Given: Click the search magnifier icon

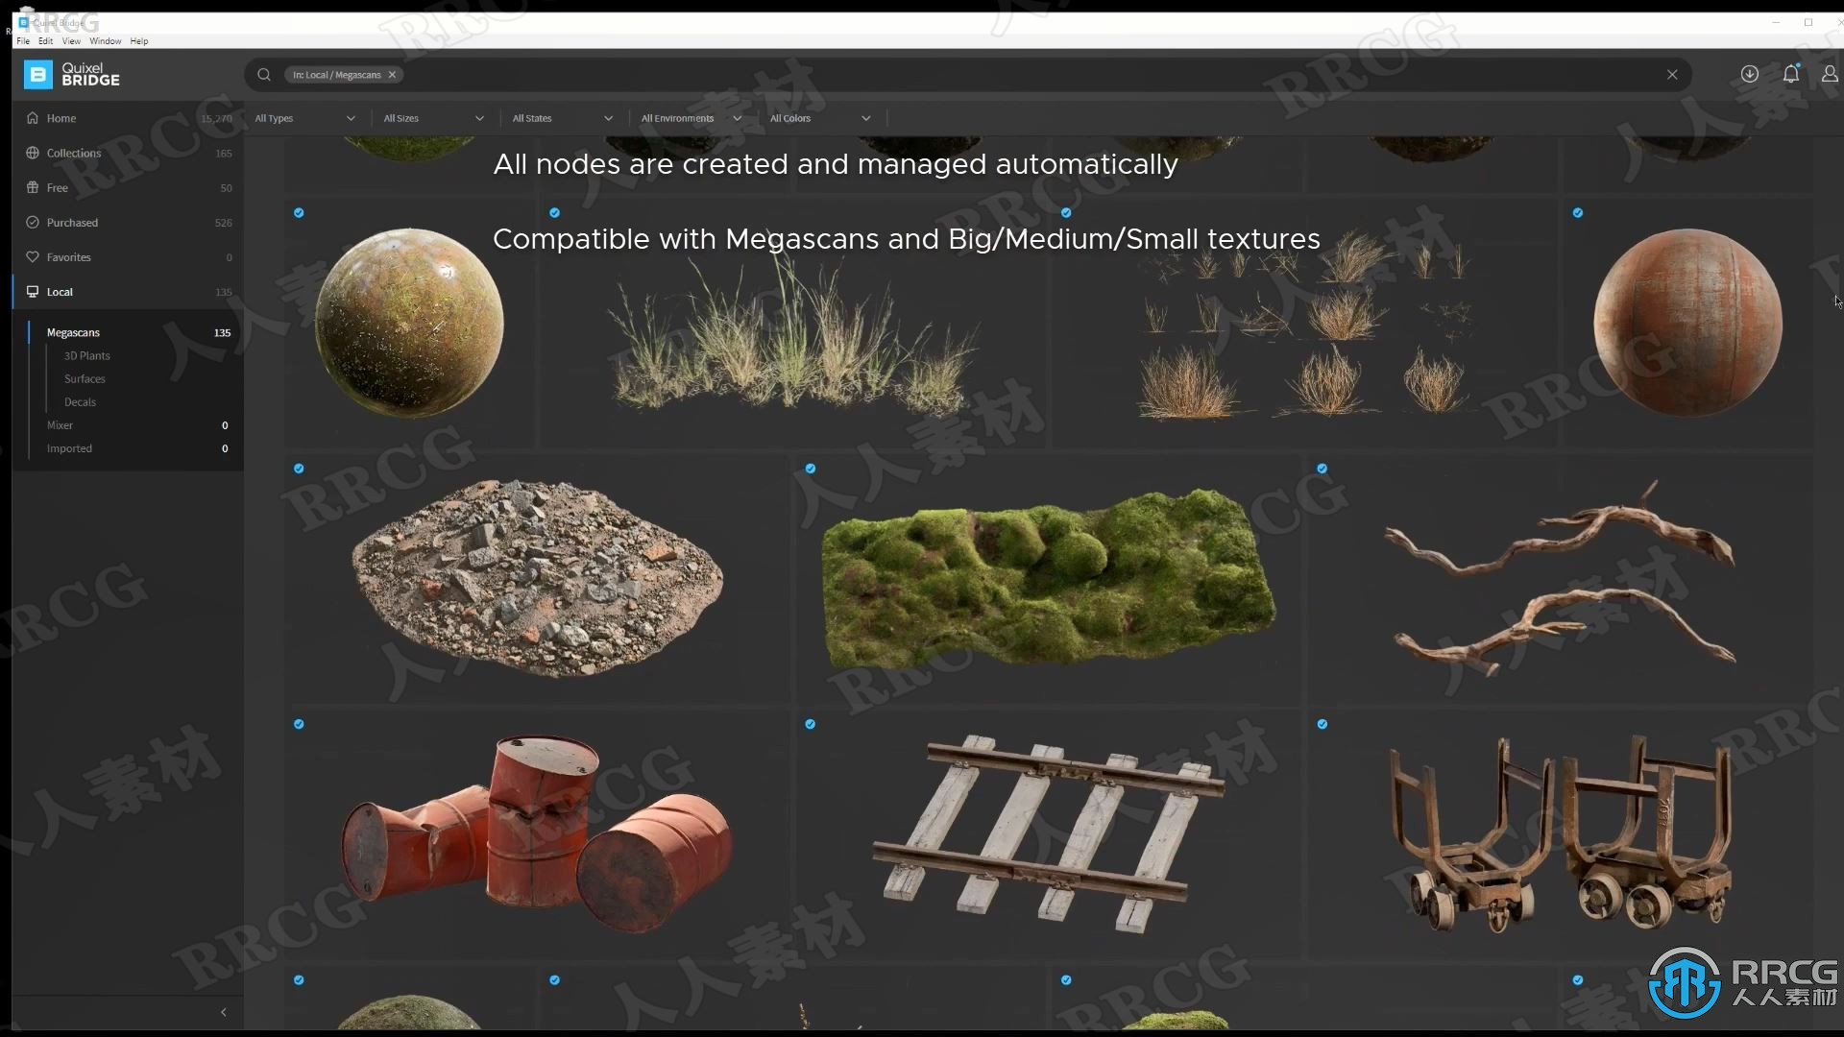Looking at the screenshot, I should [263, 73].
